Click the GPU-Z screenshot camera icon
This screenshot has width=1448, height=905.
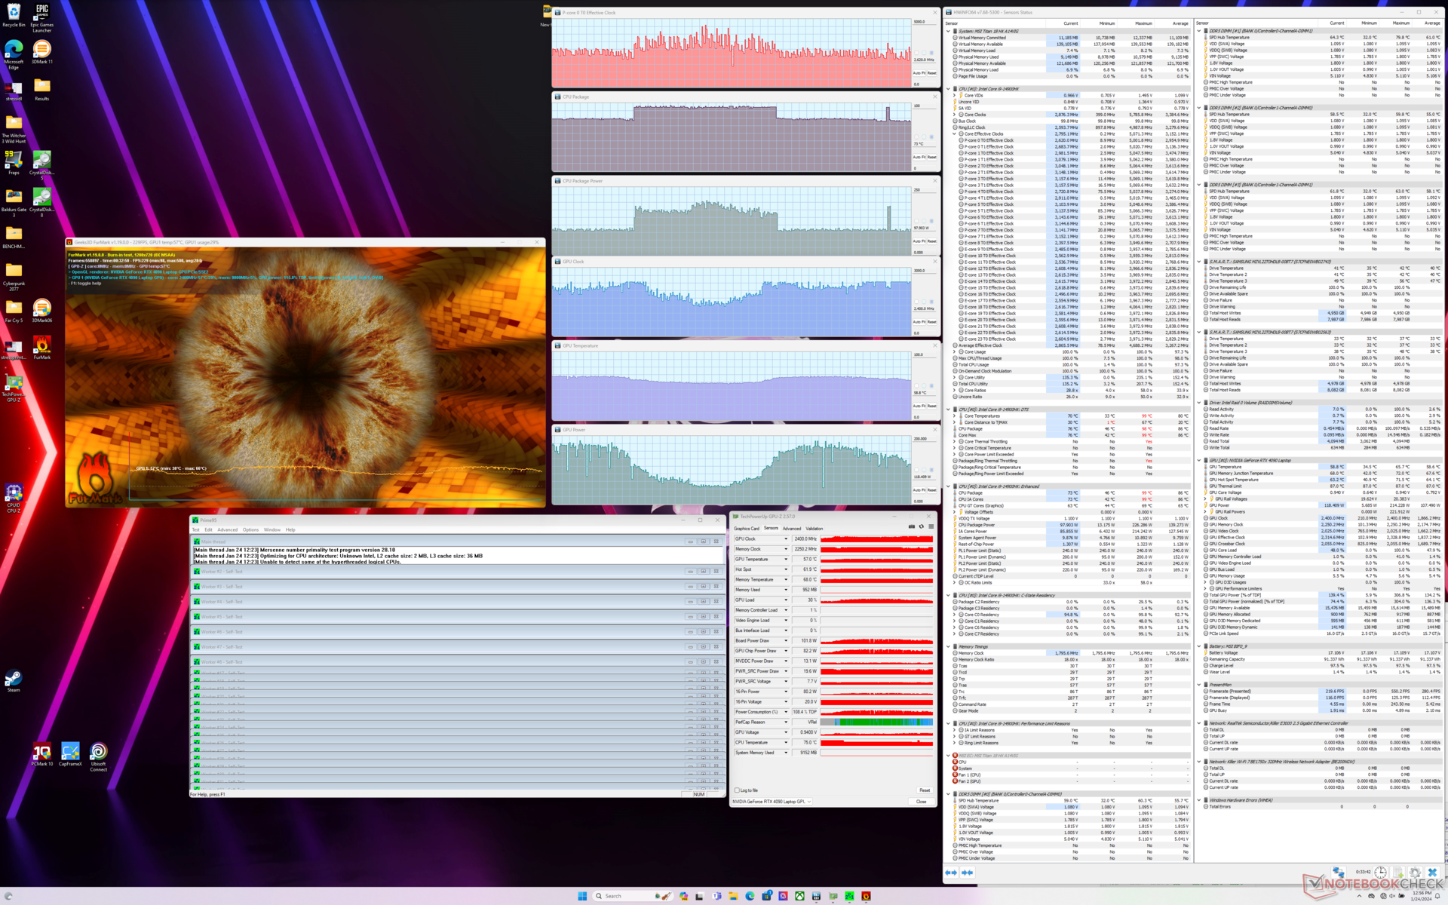[x=911, y=526]
